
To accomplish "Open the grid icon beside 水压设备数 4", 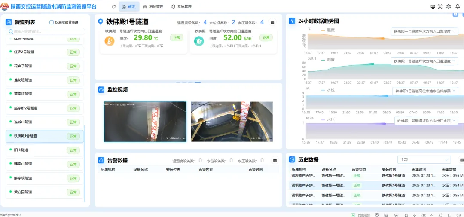I will point(272,22).
